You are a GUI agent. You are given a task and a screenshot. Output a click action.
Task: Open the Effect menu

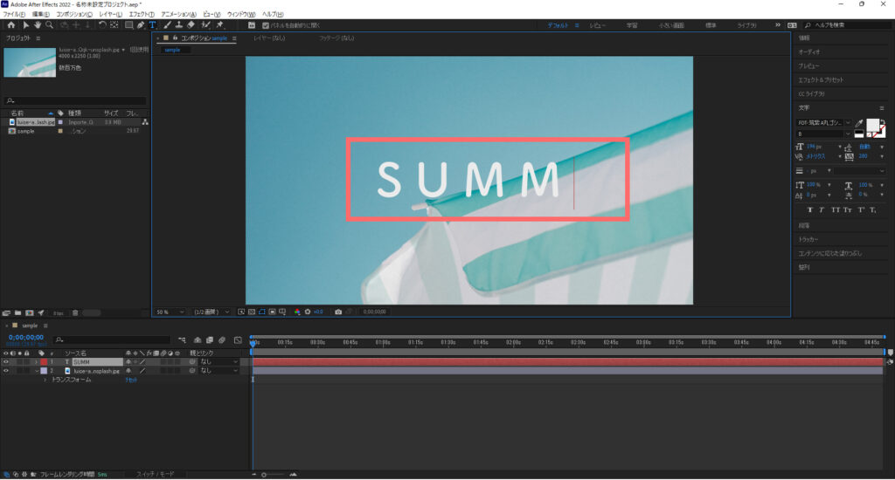tap(141, 15)
